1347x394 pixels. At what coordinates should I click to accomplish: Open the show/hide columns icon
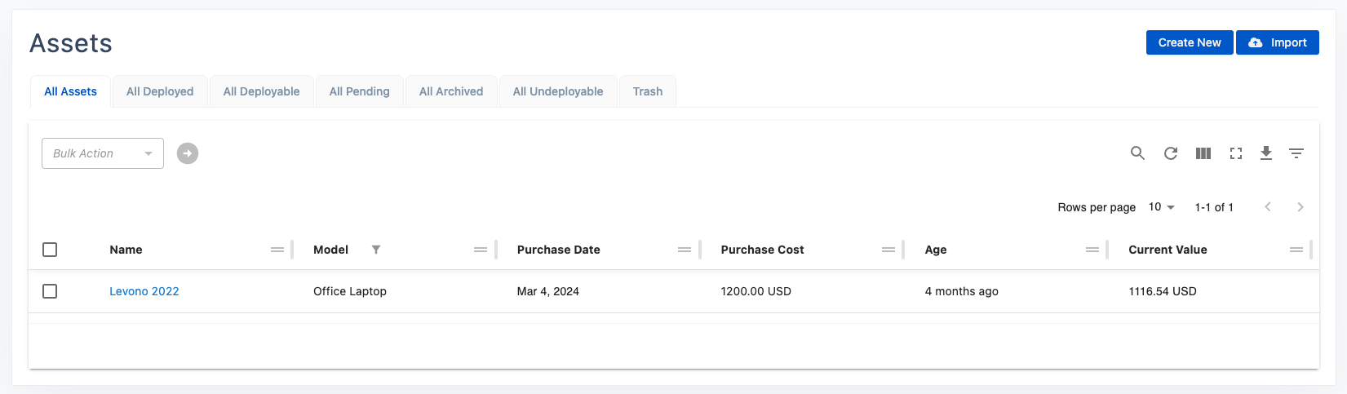[1203, 153]
